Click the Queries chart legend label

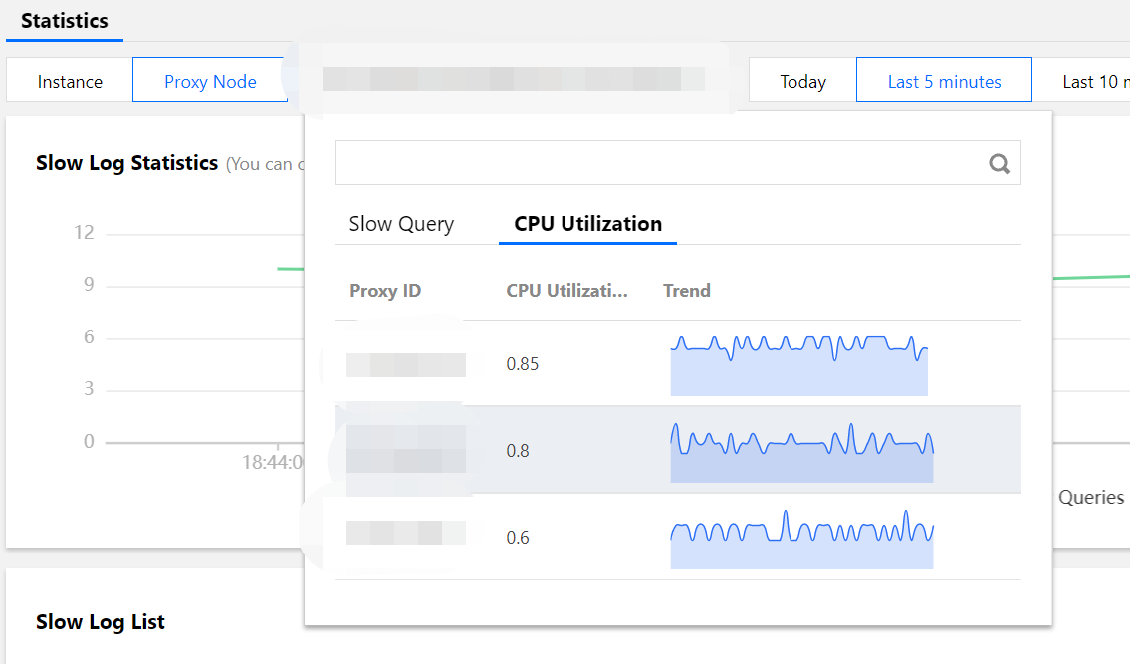[1091, 498]
